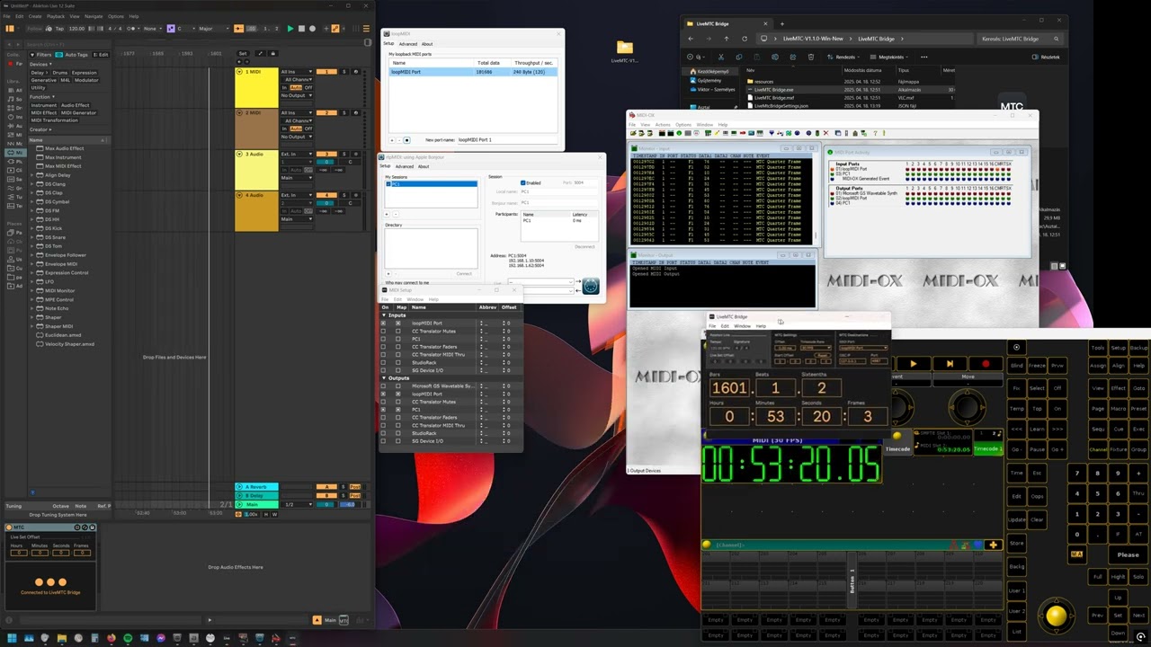Click the yellow trackball in grandMA
Image resolution: width=1151 pixels, height=647 pixels.
point(1056,616)
